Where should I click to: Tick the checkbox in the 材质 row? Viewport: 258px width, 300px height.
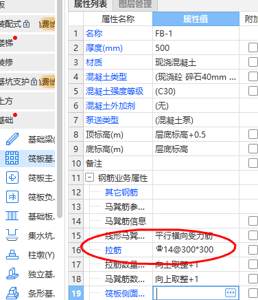pos(253,62)
